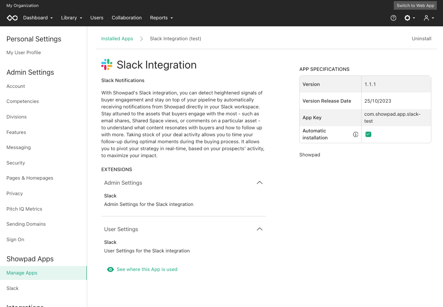Screen dimensions: 443x307
Task: Click User Settings for the Slack integration
Action: coord(147,251)
